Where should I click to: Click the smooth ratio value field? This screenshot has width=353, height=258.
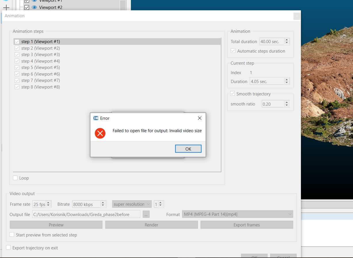tap(273, 104)
